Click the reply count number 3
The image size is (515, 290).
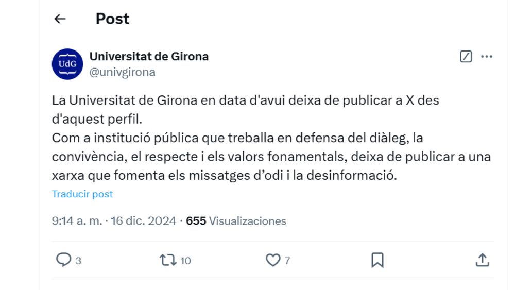click(78, 261)
